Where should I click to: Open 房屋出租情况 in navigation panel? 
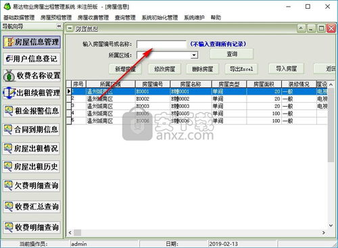point(31,149)
